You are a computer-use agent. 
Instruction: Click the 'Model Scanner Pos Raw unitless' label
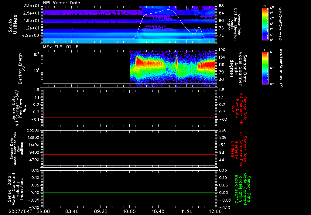point(17,149)
